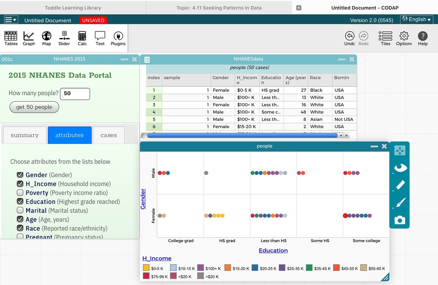Open the Age (years) column header menu
The image size is (438, 285).
[296, 80]
